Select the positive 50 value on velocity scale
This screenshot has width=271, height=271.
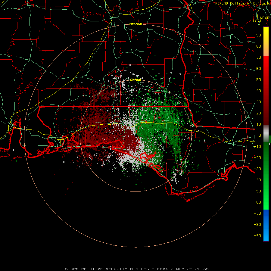tap(259, 80)
